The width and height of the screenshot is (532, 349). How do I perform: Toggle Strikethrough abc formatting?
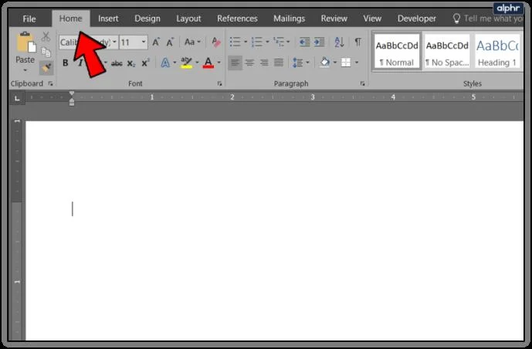(x=117, y=63)
